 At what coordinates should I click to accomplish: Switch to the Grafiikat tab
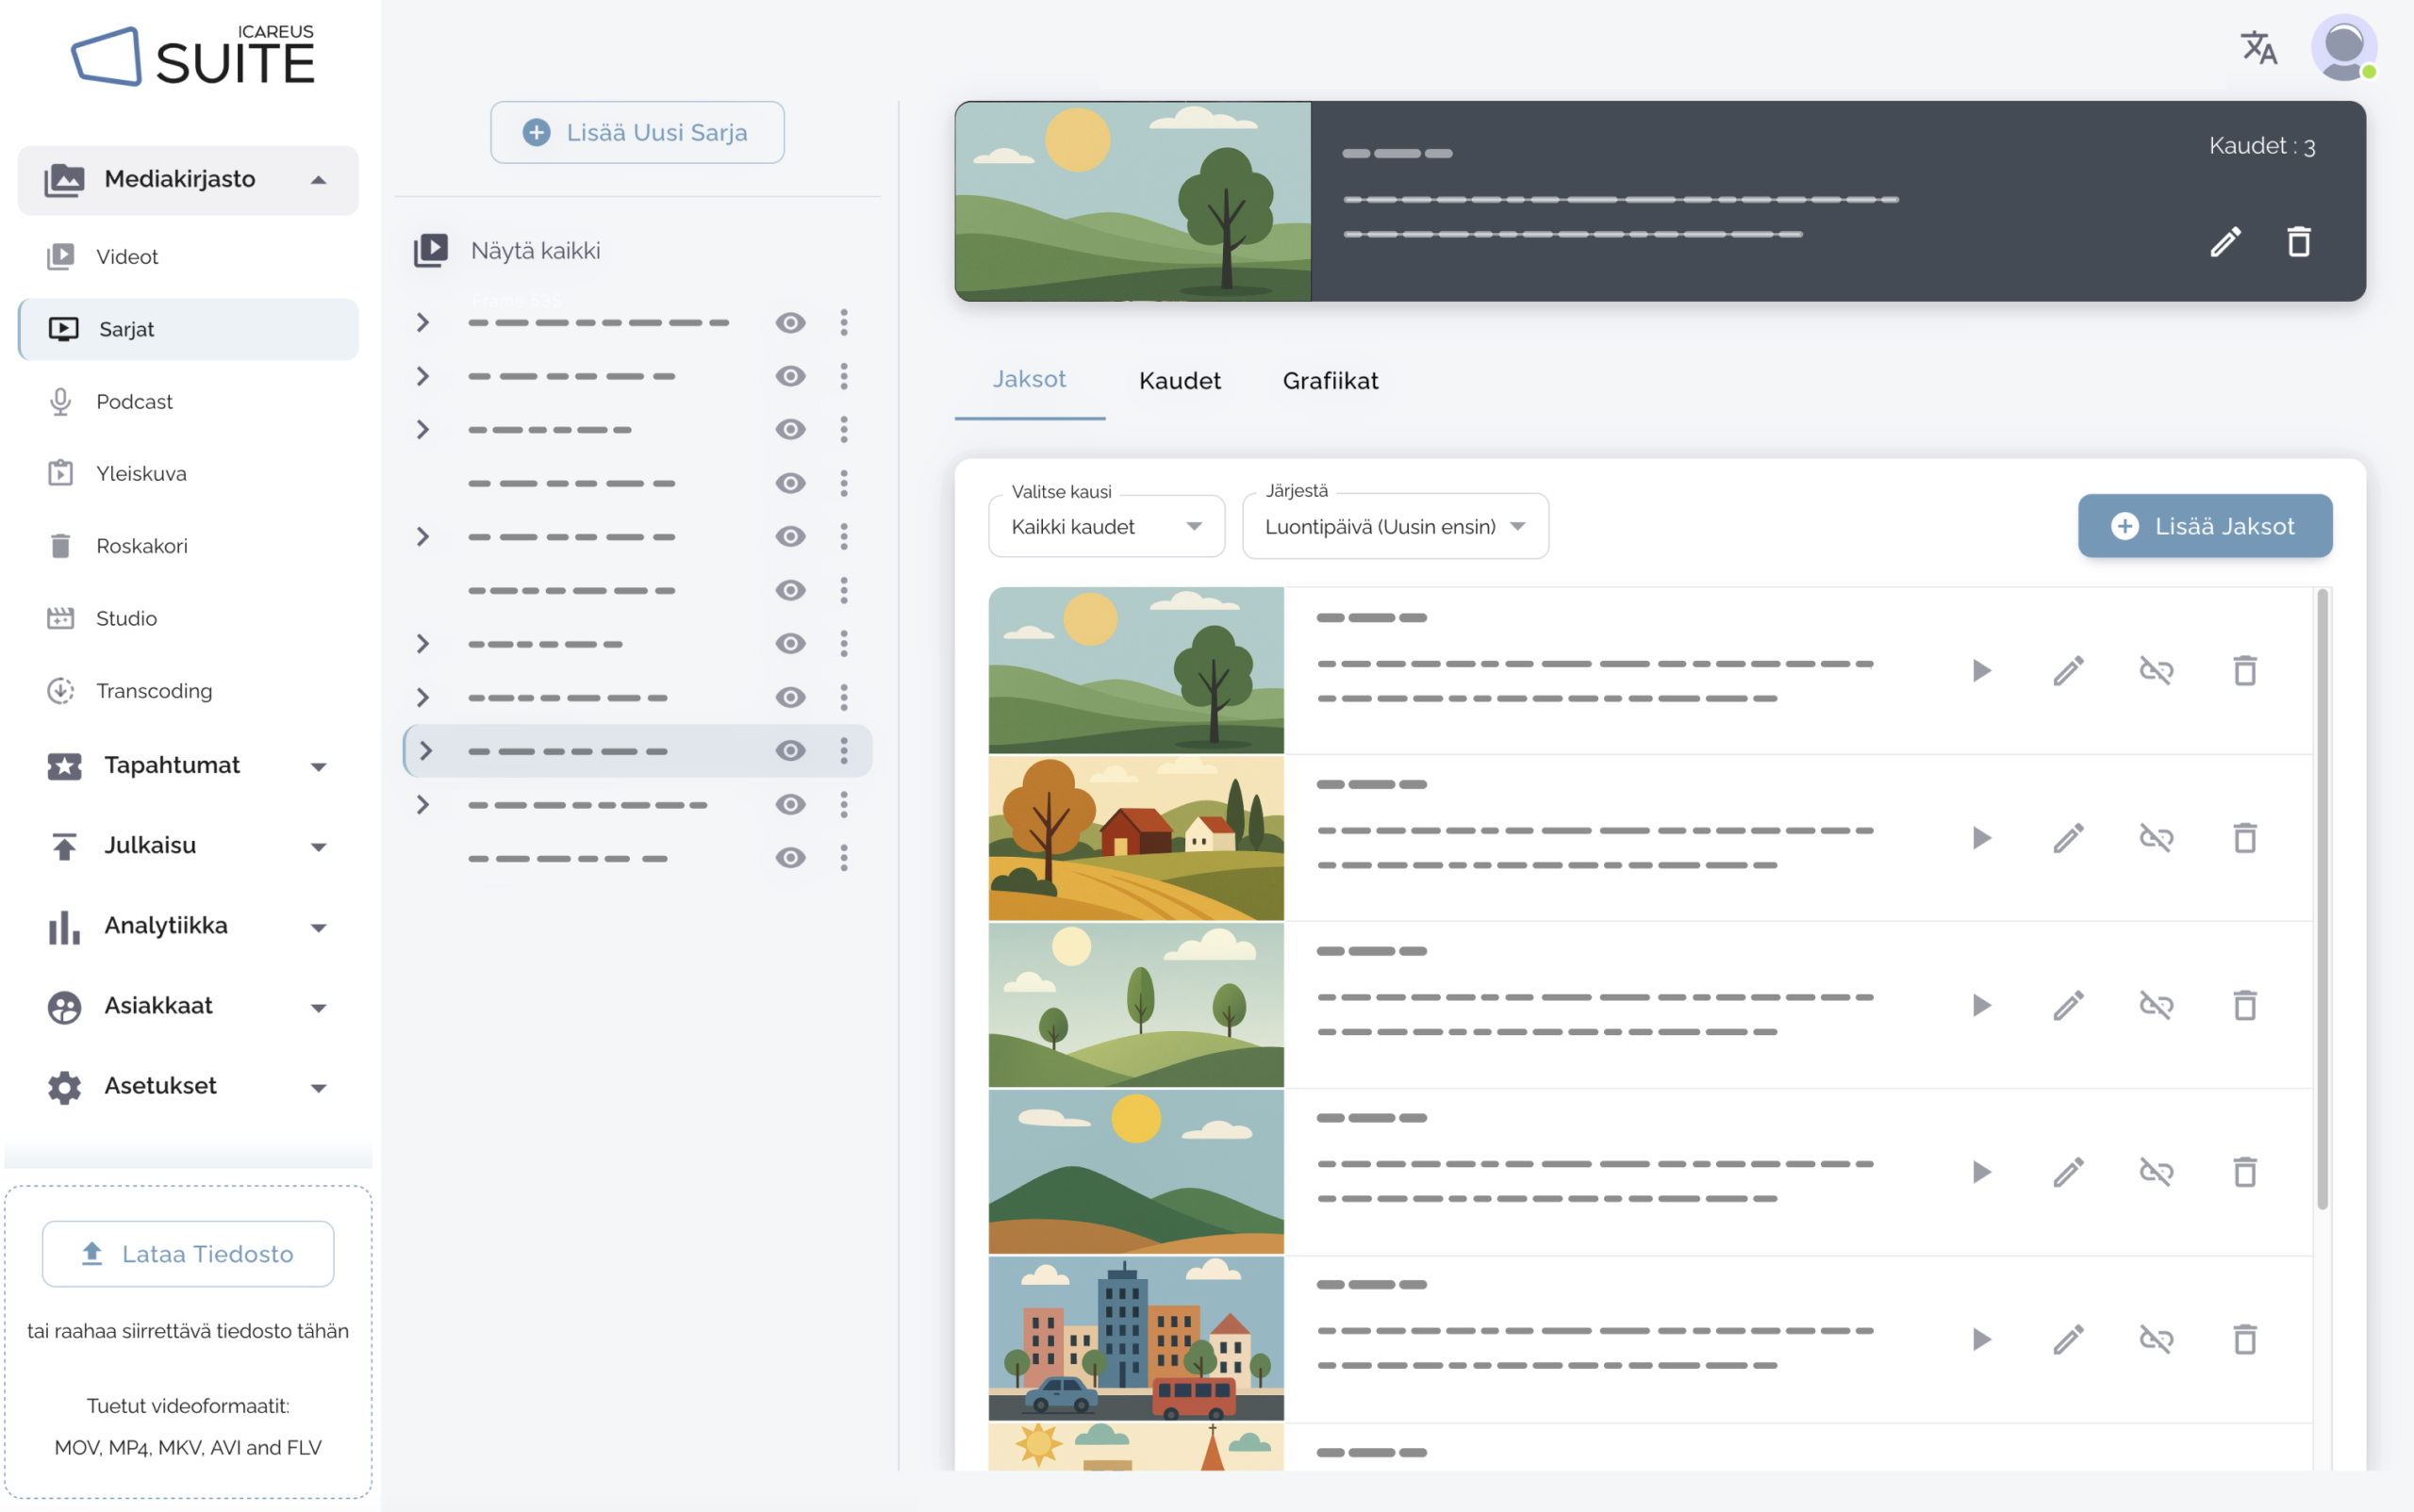tap(1330, 381)
